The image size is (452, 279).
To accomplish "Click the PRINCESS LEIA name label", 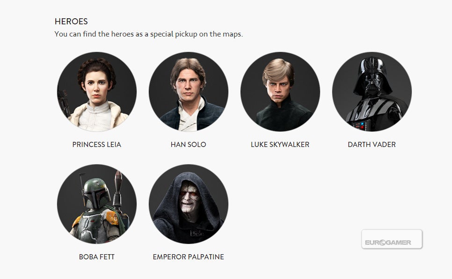I will click(96, 145).
